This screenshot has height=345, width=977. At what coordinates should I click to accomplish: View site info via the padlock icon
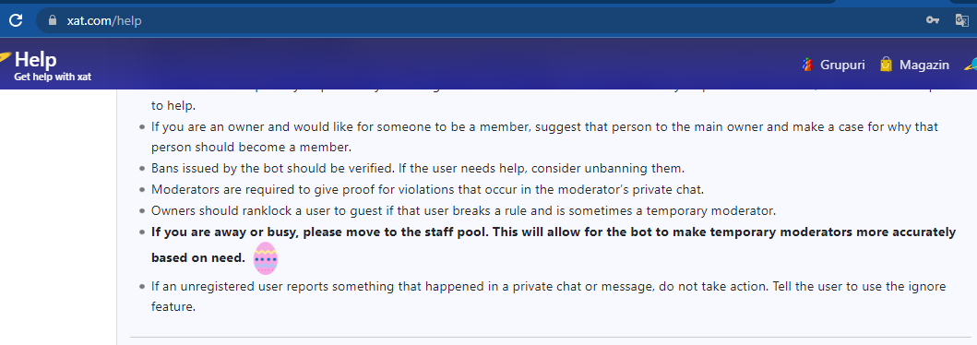coord(53,20)
